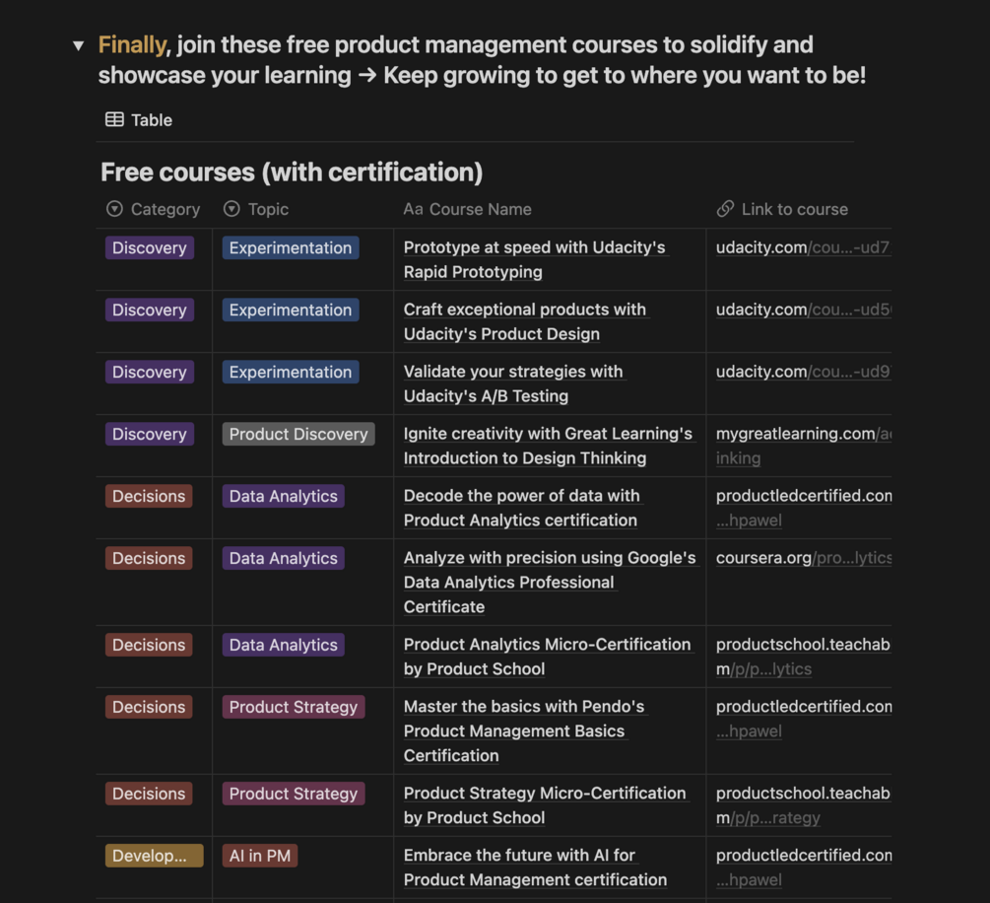This screenshot has height=903, width=990.
Task: Click the Link to course link icon
Action: click(x=725, y=209)
